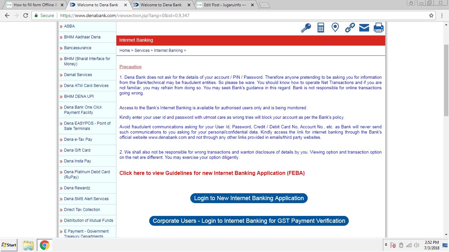The image size is (449, 252).
Task: Click the action center flag icon
Action: click(x=393, y=245)
